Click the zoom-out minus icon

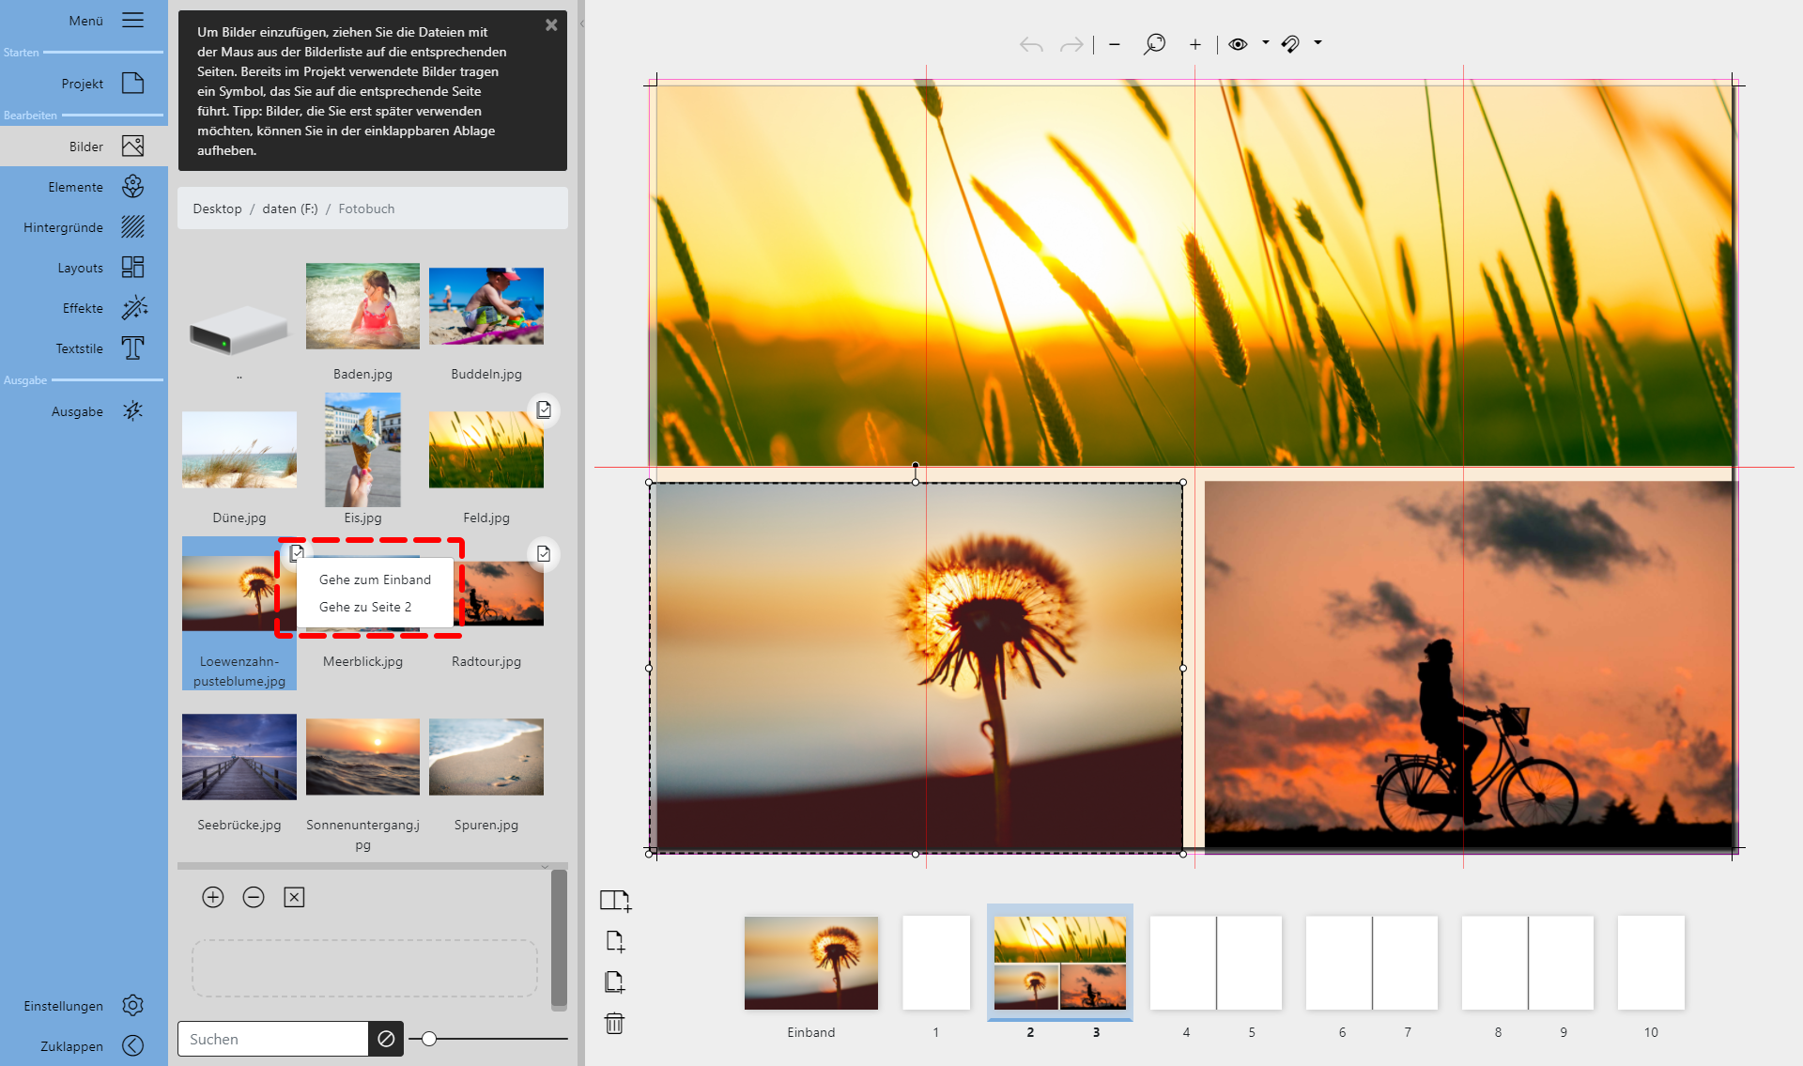[x=1114, y=44]
